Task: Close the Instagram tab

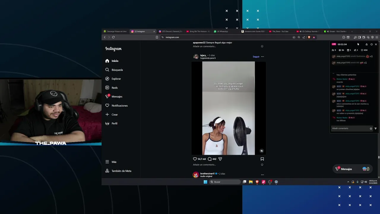Action: 154,32
